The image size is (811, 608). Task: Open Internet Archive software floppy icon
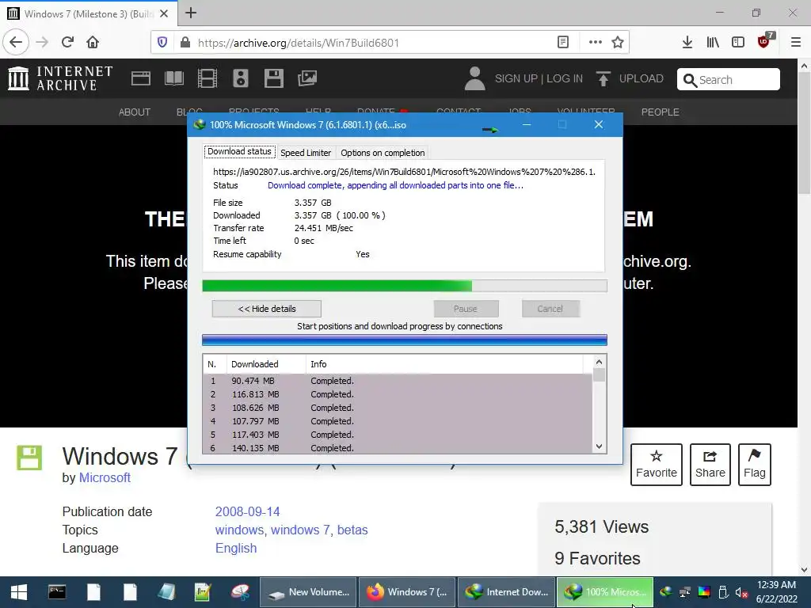tap(273, 78)
